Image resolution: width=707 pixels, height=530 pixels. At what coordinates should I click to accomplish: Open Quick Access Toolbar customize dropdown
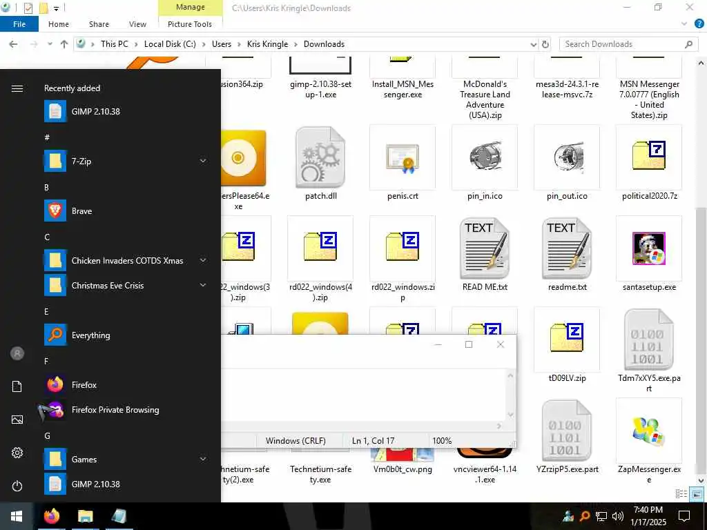[57, 8]
